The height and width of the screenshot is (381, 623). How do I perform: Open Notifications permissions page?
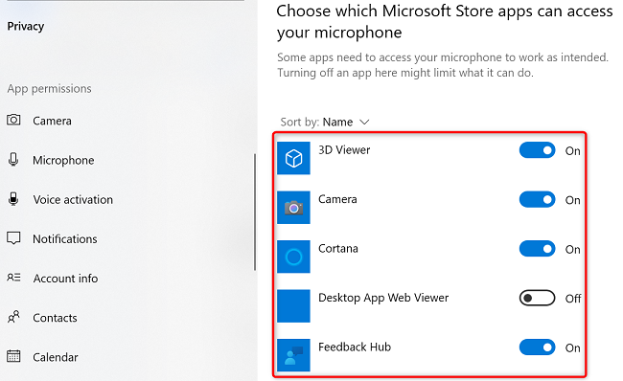(x=65, y=239)
